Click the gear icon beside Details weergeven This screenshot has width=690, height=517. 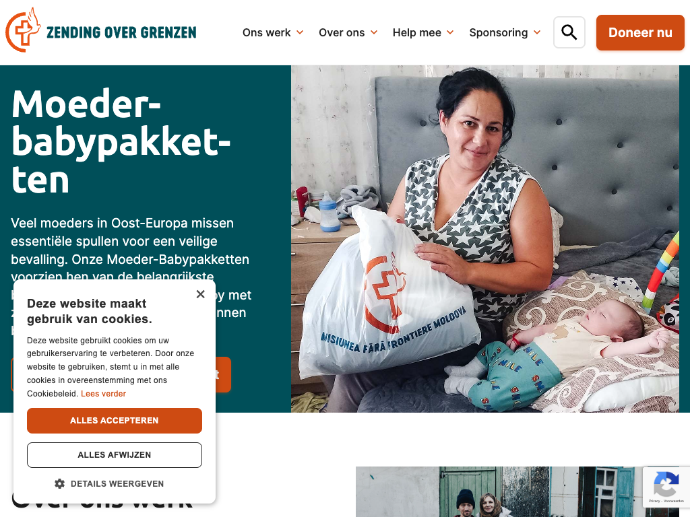[x=59, y=483]
